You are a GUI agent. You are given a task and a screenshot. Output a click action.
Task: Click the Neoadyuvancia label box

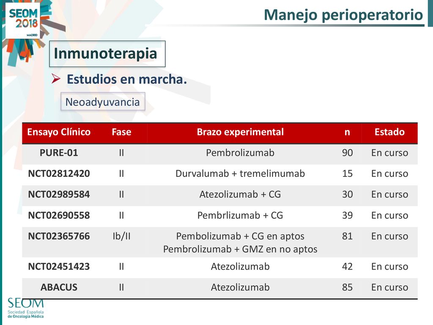click(103, 102)
